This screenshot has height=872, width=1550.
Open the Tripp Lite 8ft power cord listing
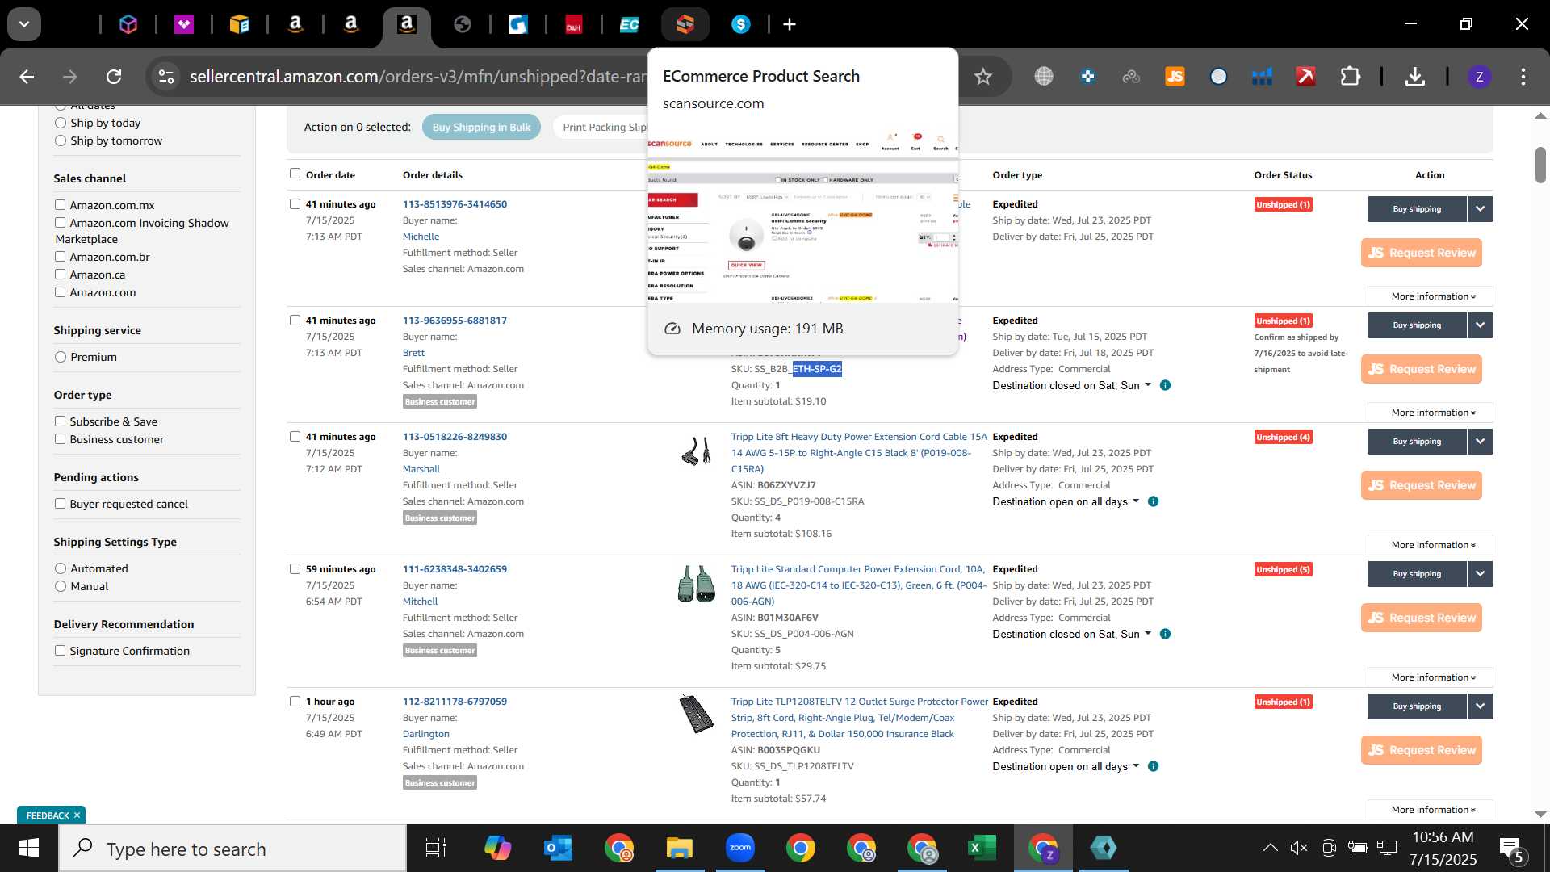[x=858, y=453]
